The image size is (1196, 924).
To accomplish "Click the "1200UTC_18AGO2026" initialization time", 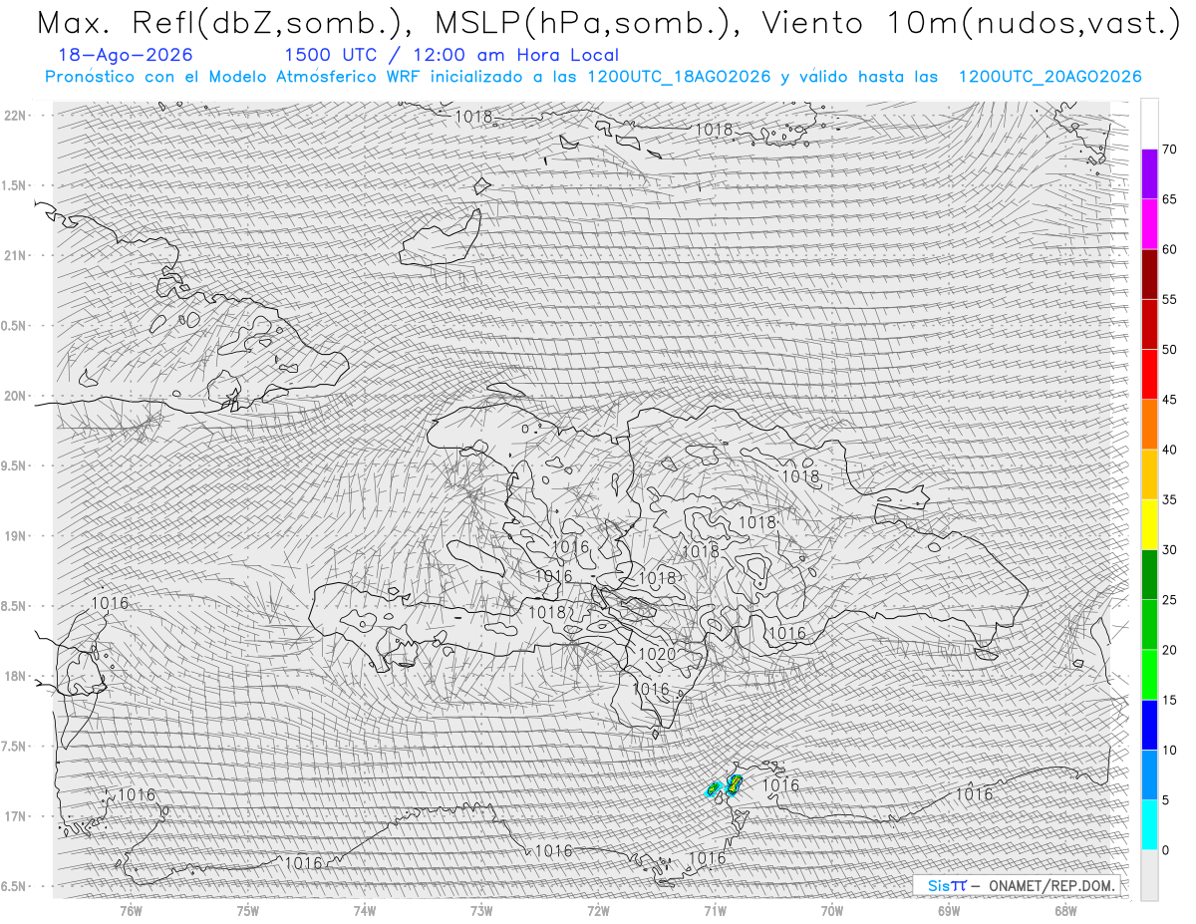I will (679, 77).
